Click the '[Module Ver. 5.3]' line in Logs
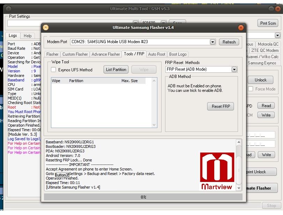Image resolution: width=283 pixels, height=215 pixels. [22, 134]
